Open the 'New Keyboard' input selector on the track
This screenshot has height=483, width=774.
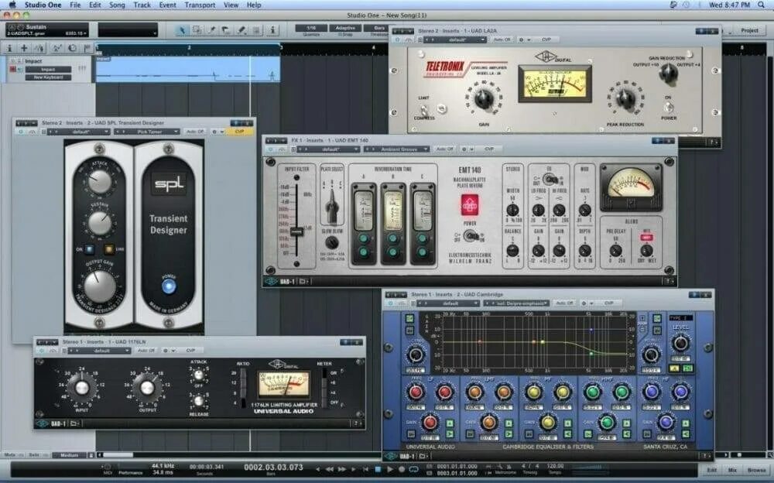click(48, 77)
